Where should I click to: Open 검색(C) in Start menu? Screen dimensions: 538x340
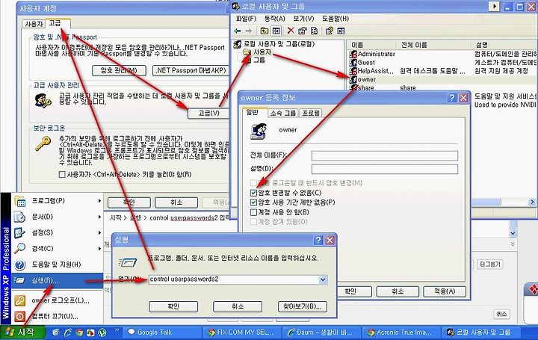tap(58, 248)
